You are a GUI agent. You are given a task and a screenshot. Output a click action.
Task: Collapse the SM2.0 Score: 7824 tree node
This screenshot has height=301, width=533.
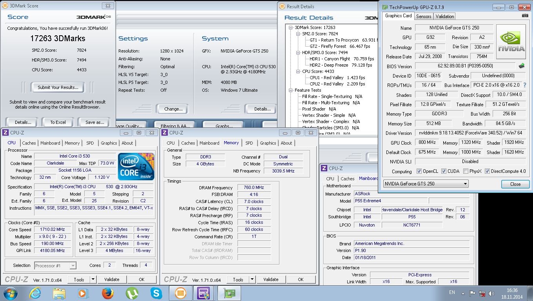pos(298,34)
